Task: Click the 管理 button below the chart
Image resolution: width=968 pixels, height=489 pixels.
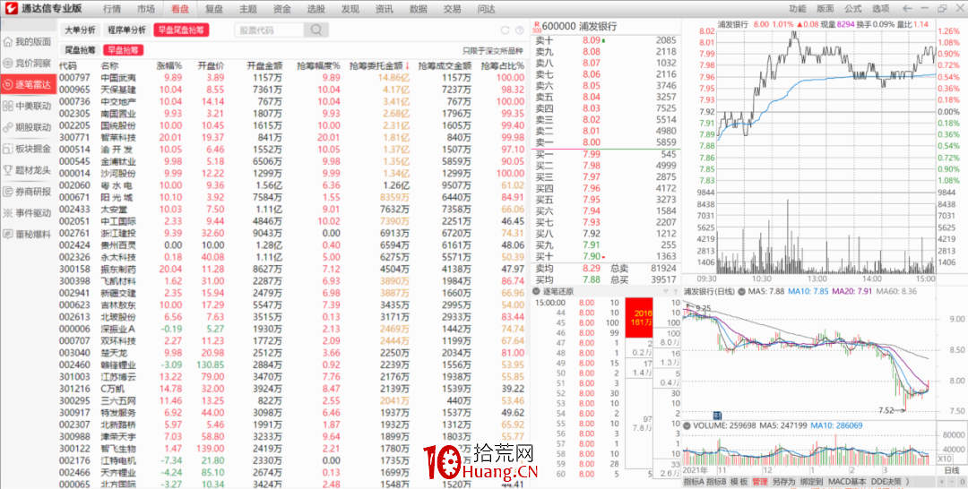Action: 759,481
